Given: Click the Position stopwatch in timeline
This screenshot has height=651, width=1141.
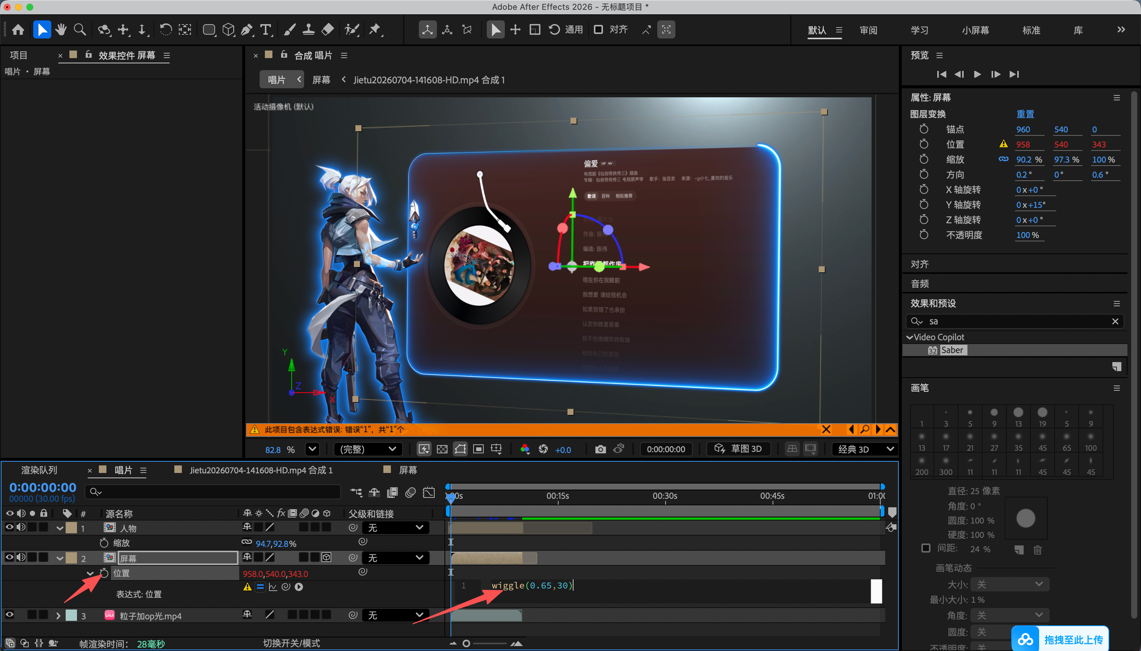Looking at the screenshot, I should pyautogui.click(x=104, y=573).
